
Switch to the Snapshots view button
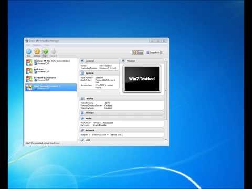pyautogui.click(x=154, y=52)
